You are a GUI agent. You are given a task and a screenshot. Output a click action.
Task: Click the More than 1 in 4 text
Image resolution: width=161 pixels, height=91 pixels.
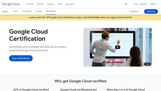[126, 89]
